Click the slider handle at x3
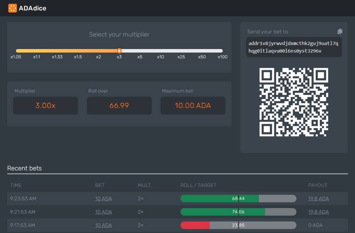 tap(119, 51)
